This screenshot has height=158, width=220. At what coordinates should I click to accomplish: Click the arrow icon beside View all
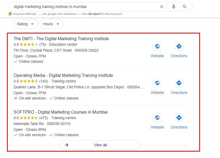tap(67, 145)
